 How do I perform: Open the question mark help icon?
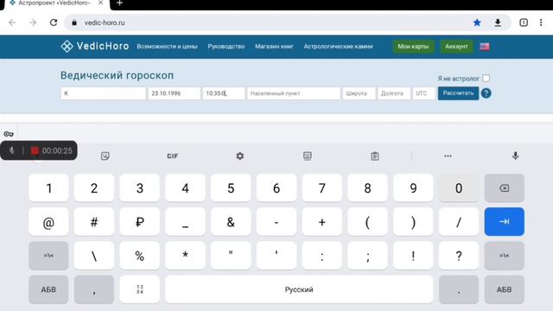[486, 93]
